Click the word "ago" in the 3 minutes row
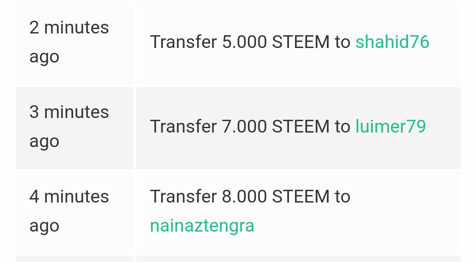 pos(44,142)
